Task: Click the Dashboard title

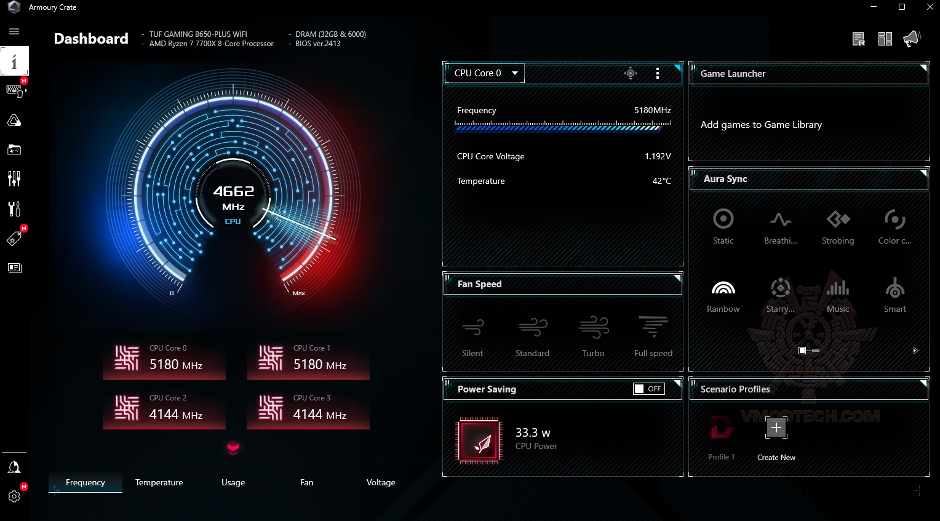Action: (x=91, y=39)
